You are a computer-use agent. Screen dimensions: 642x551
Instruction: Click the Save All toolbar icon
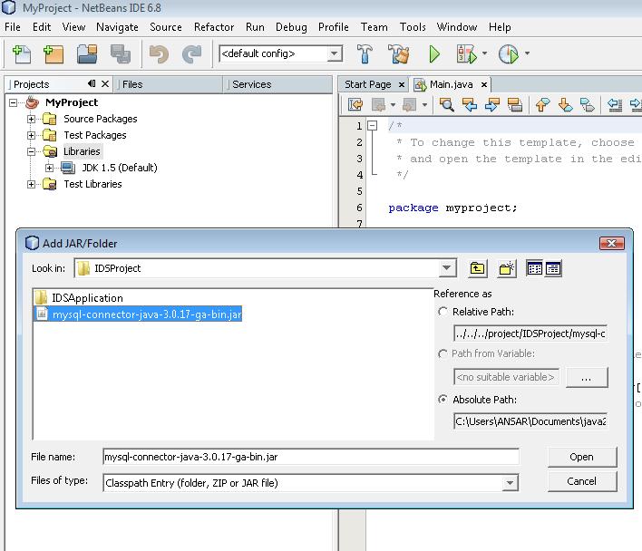point(121,54)
